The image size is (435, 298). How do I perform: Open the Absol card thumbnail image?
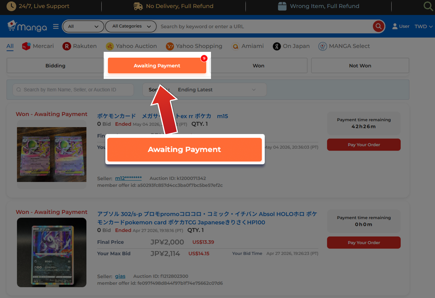tap(52, 252)
